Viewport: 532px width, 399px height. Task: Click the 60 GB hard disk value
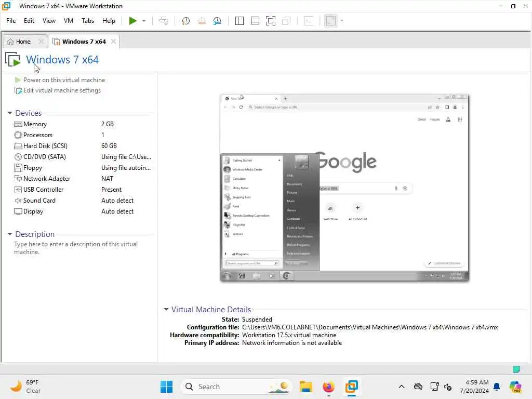point(109,146)
